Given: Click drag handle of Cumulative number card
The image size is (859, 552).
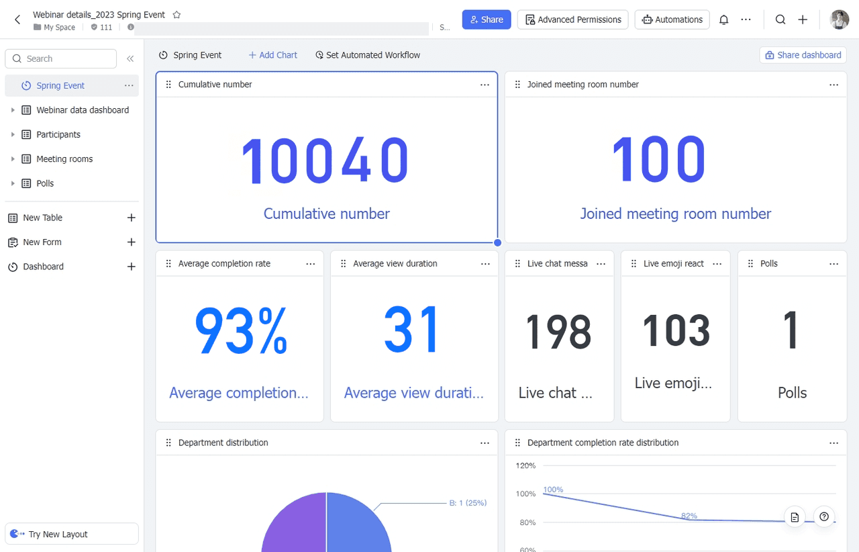Looking at the screenshot, I should pyautogui.click(x=168, y=85).
